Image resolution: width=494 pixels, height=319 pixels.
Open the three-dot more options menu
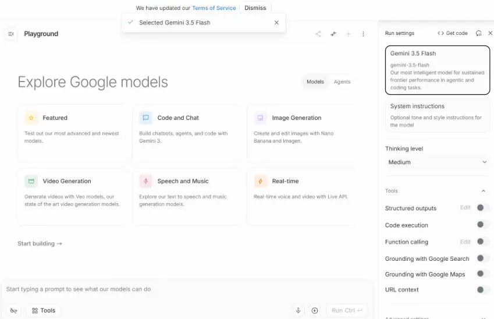pyautogui.click(x=363, y=34)
